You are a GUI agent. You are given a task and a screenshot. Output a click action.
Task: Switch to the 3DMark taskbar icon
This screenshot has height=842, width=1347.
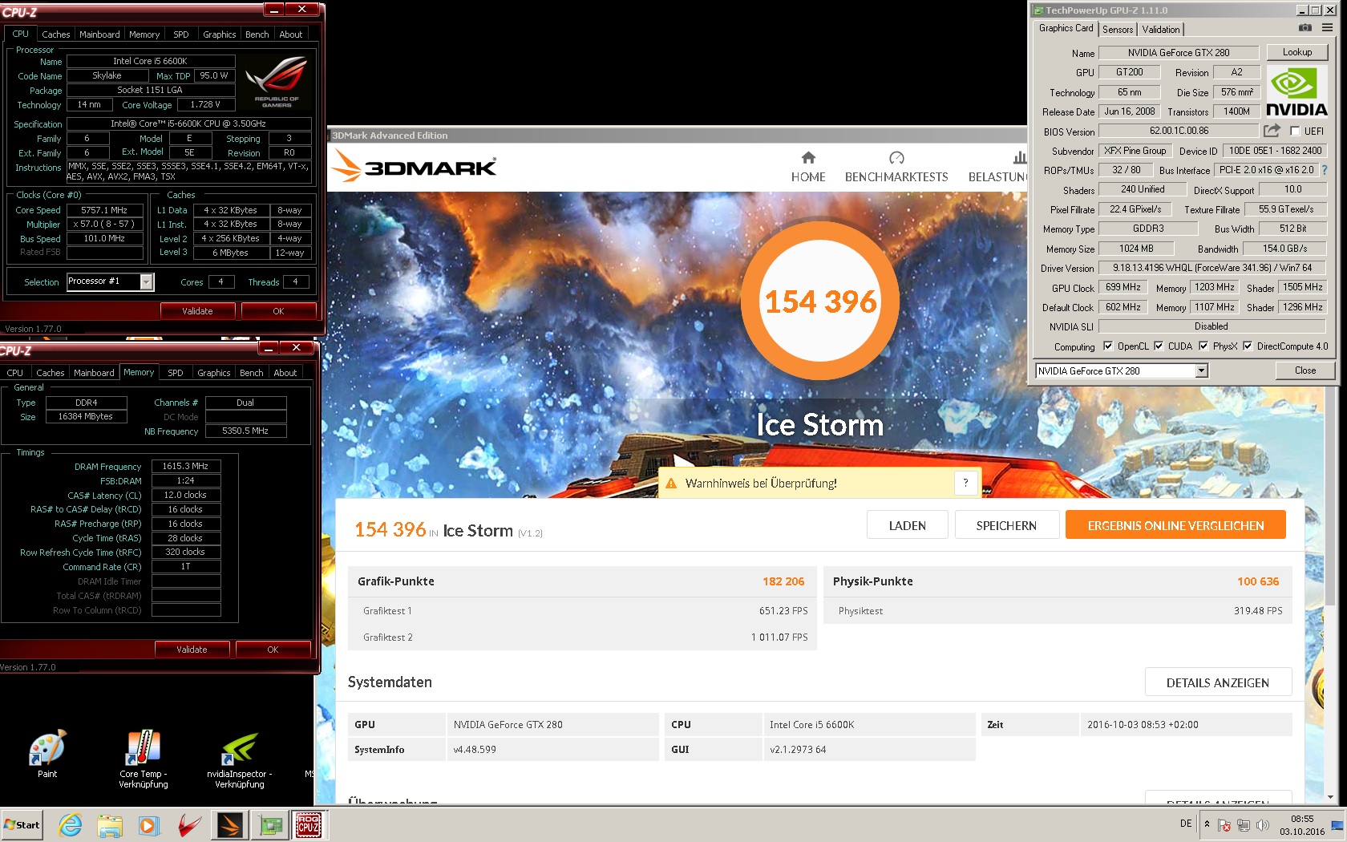tap(230, 825)
